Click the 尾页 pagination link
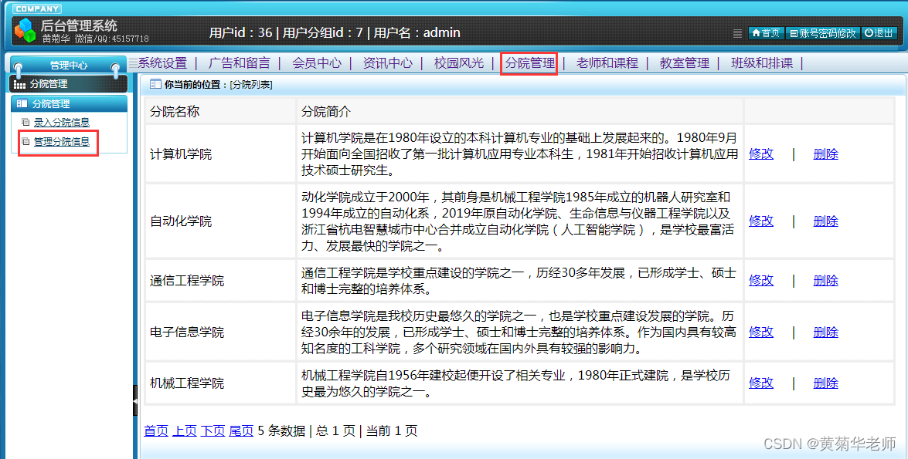The width and height of the screenshot is (908, 459). click(x=240, y=431)
